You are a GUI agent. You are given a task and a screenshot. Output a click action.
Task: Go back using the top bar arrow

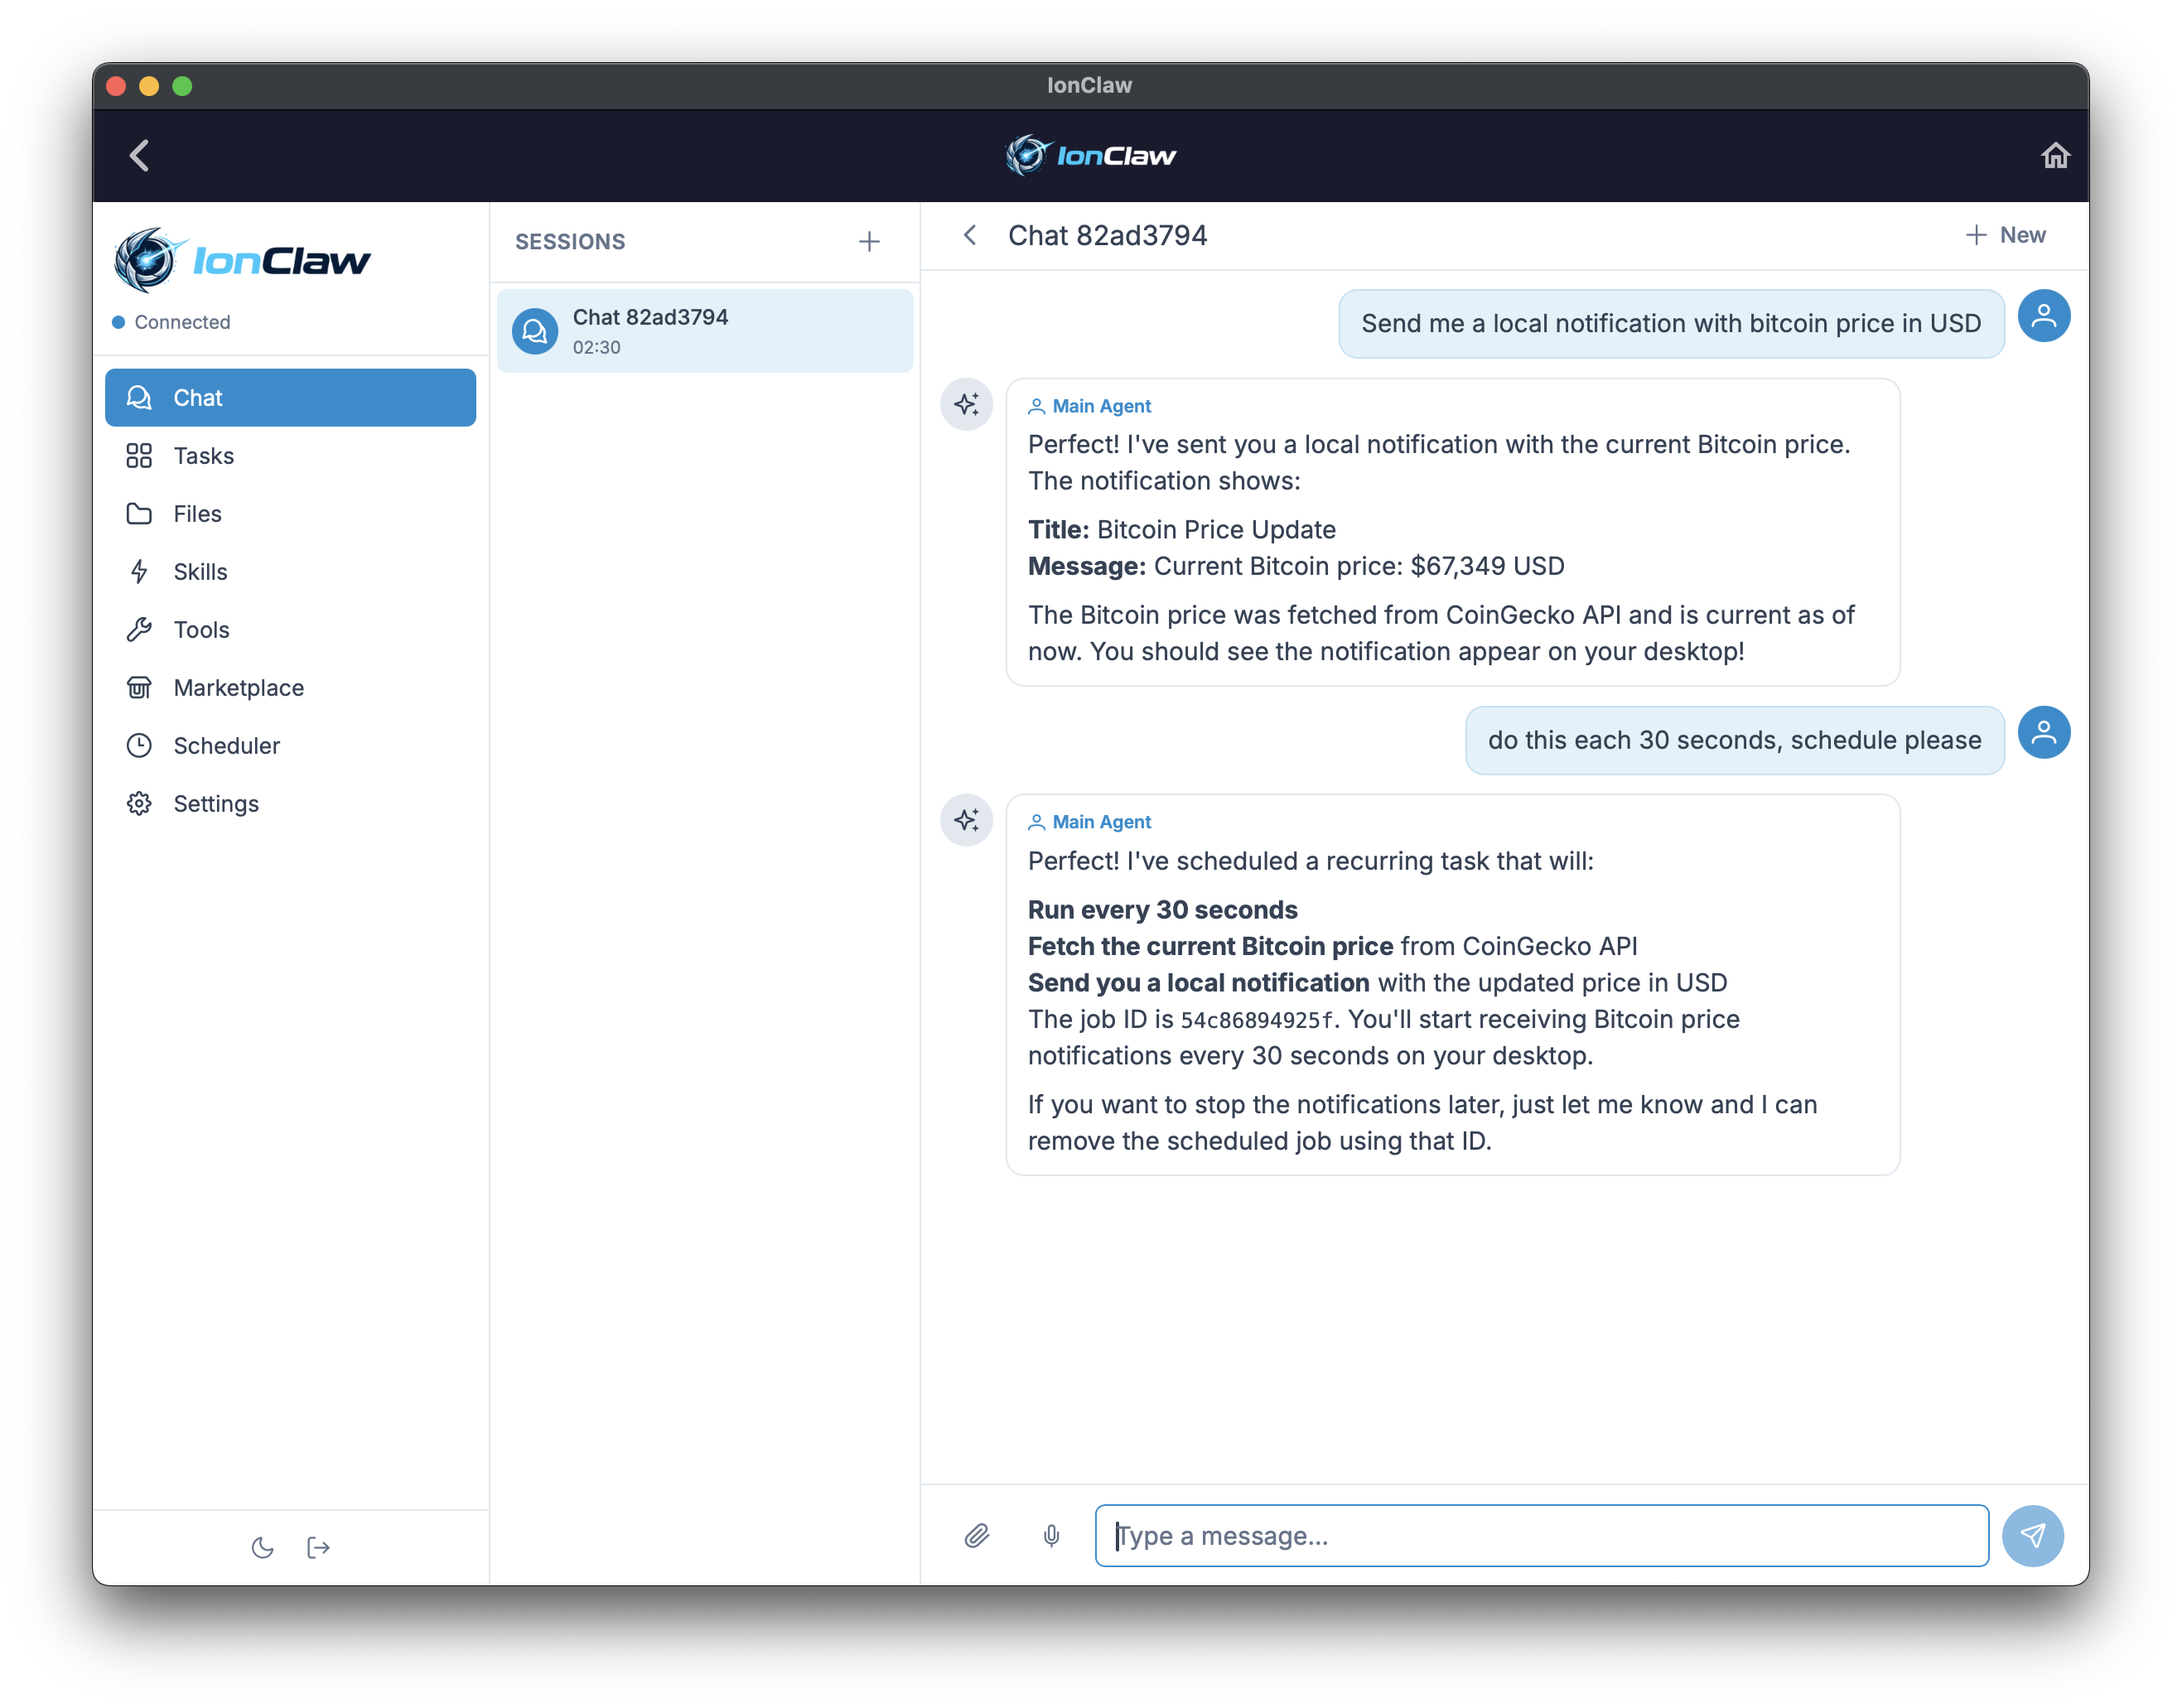click(140, 155)
